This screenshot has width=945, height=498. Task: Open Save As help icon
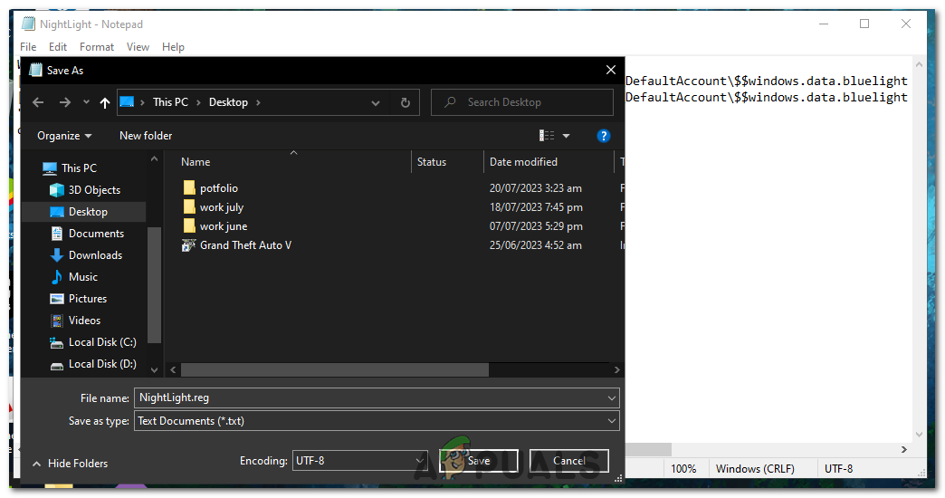(603, 136)
